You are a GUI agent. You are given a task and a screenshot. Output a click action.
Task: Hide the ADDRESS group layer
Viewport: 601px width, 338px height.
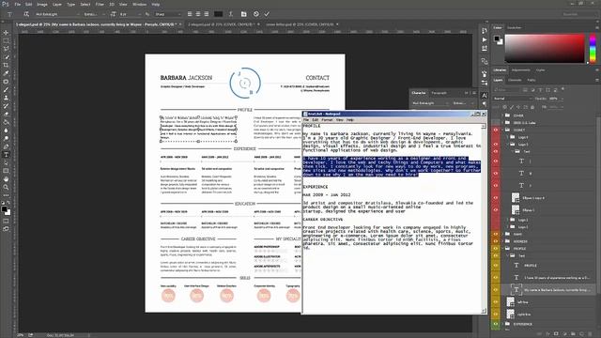(496, 241)
